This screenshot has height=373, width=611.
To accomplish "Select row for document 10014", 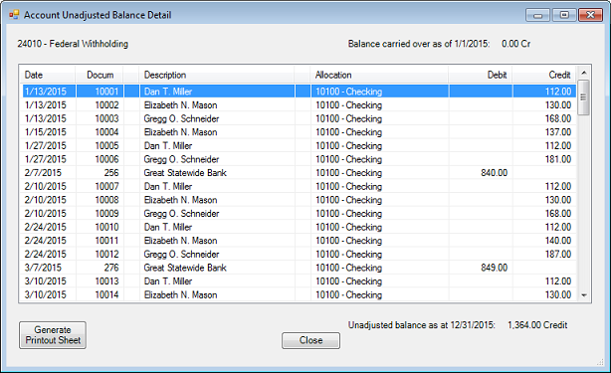I will [299, 294].
